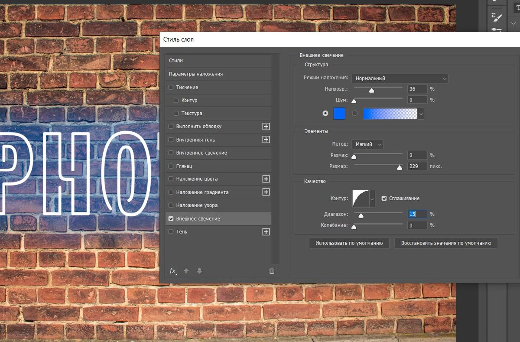Tick the Внутренняя тень checkbox

click(x=171, y=140)
